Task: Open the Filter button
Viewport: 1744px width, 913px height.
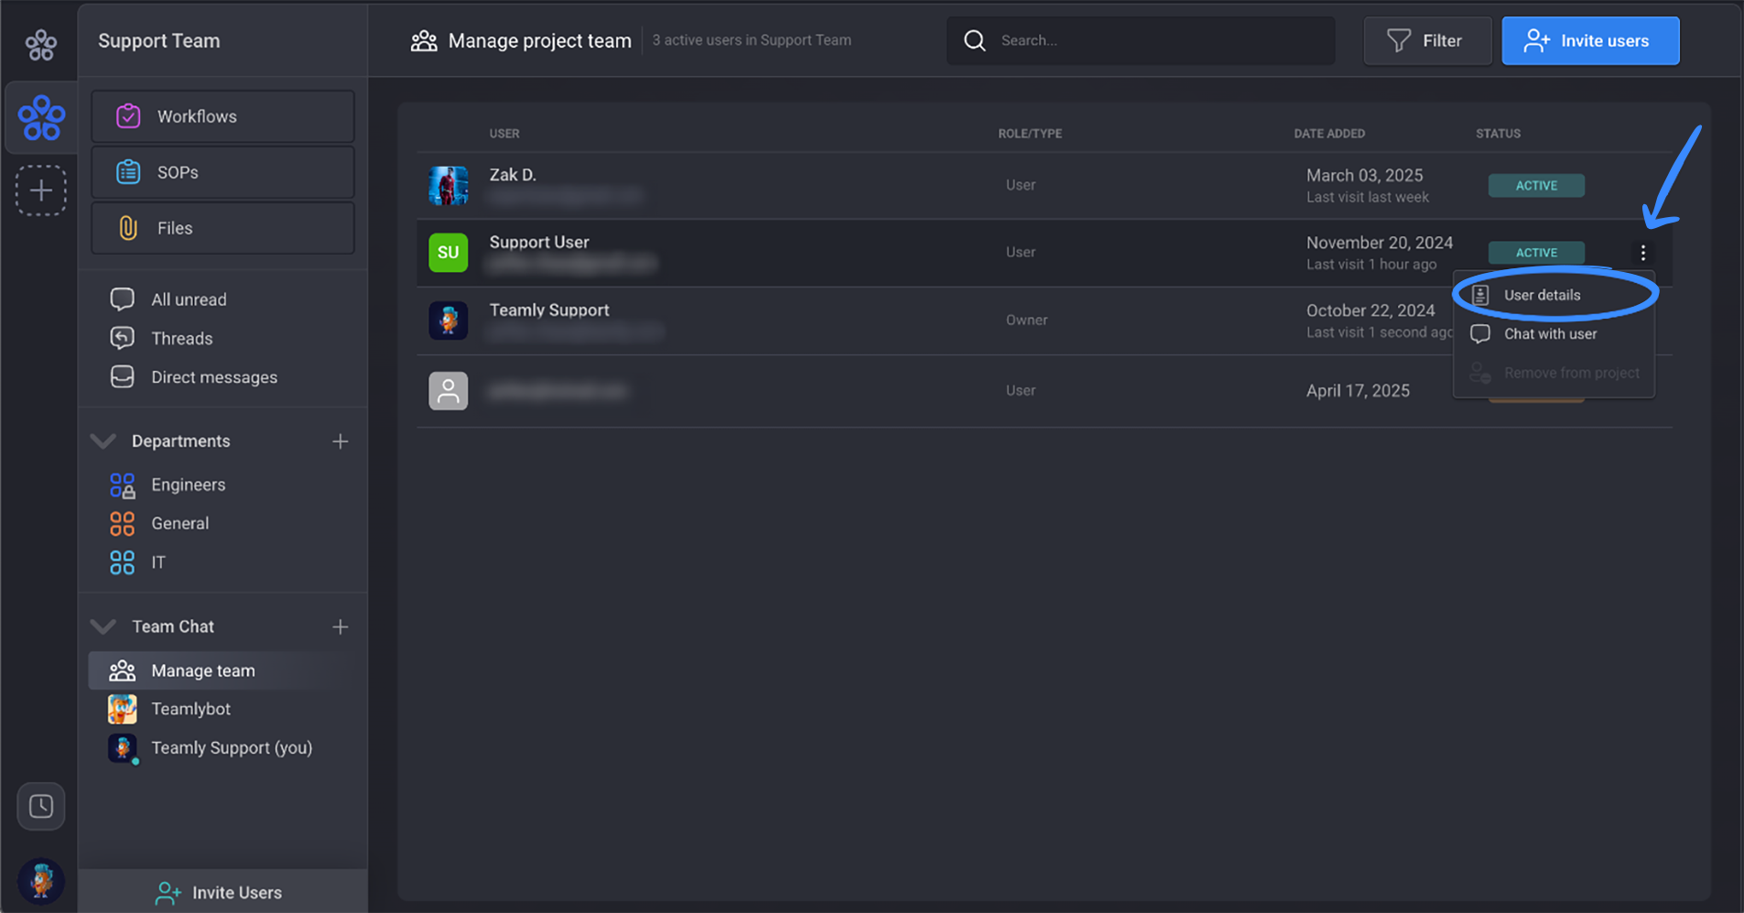Action: (1427, 40)
